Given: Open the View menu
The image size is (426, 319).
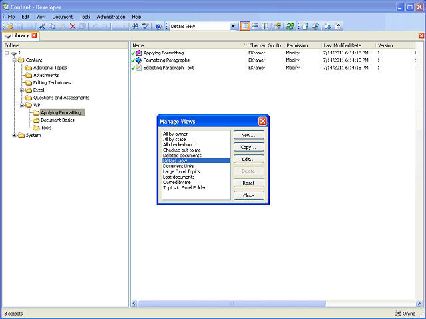Looking at the screenshot, I should pyautogui.click(x=41, y=17).
